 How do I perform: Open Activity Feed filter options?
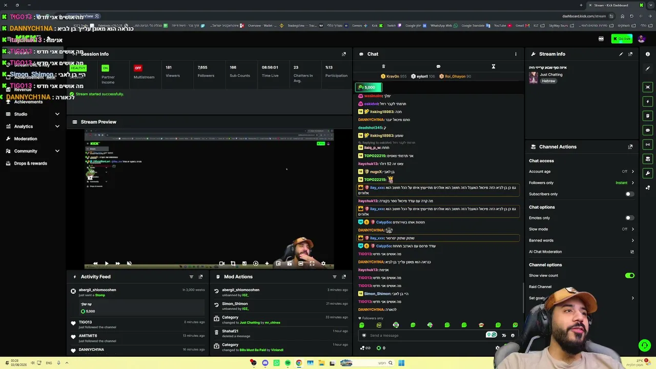click(191, 277)
